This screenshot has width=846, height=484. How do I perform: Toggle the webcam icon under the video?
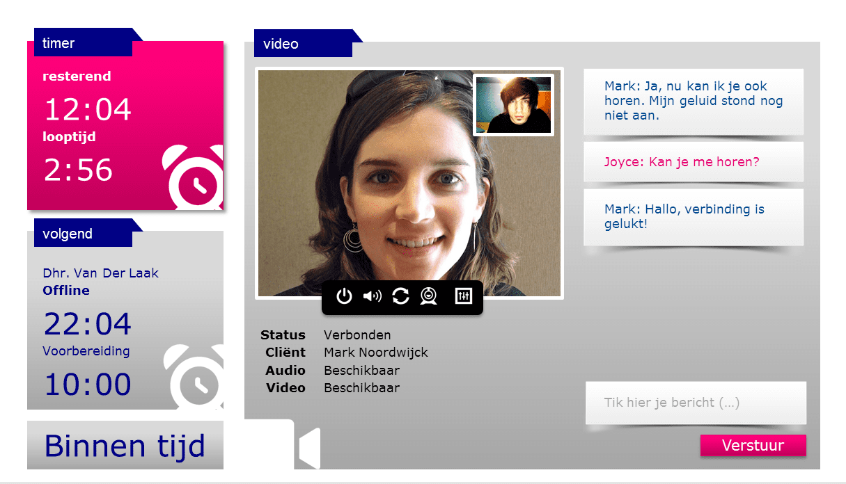coord(429,297)
